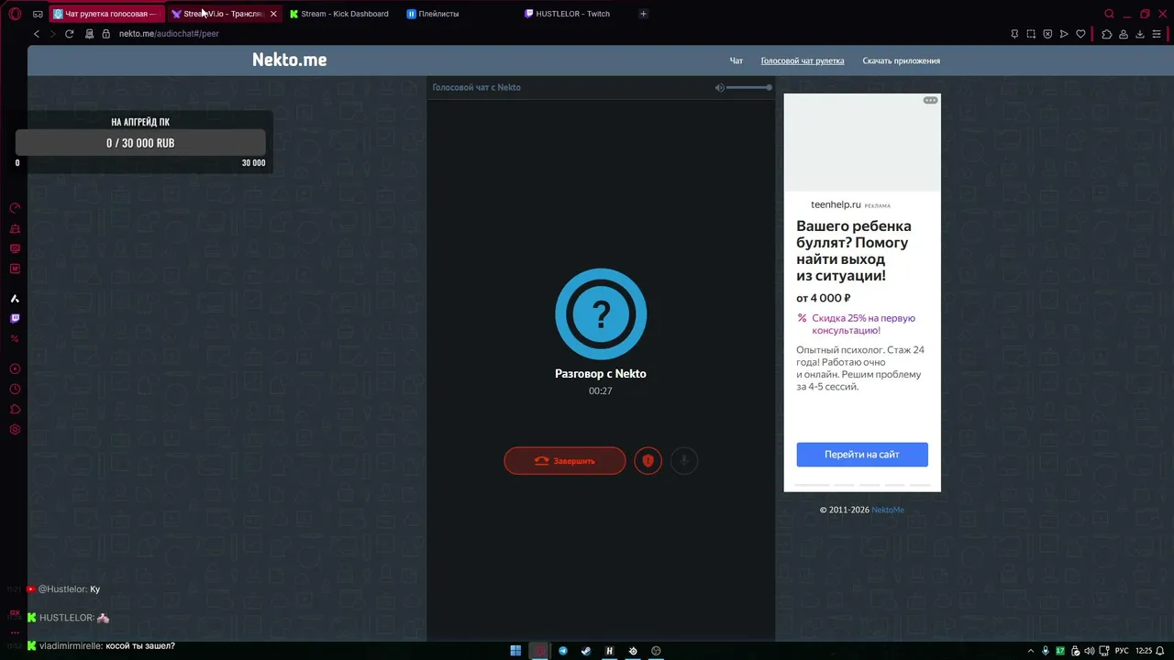Show hidden system tray icons
The height and width of the screenshot is (660, 1174).
pos(1030,651)
